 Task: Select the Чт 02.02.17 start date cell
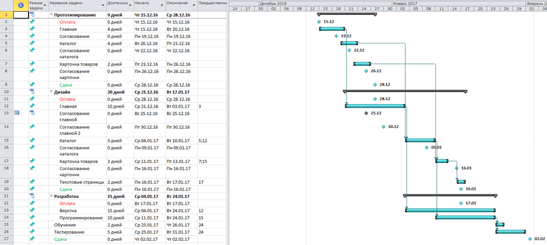point(149,239)
